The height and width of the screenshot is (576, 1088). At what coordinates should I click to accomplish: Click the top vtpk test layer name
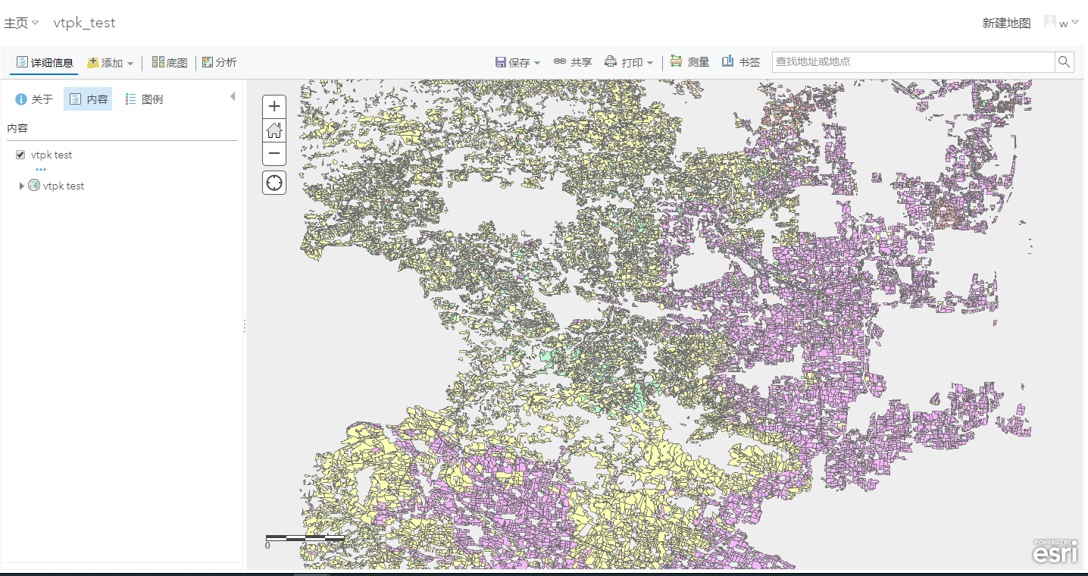(x=52, y=155)
